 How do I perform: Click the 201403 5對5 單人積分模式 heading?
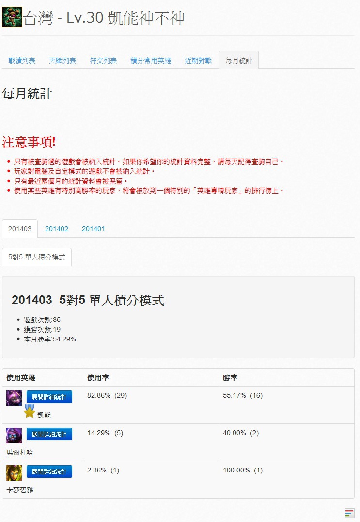(88, 300)
